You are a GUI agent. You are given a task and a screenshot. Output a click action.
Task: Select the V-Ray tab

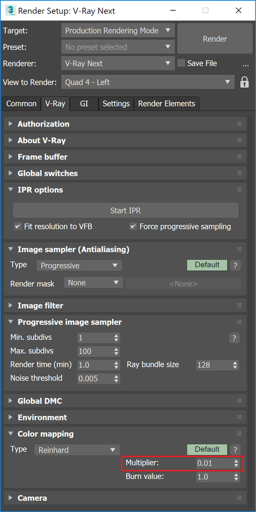pos(55,103)
